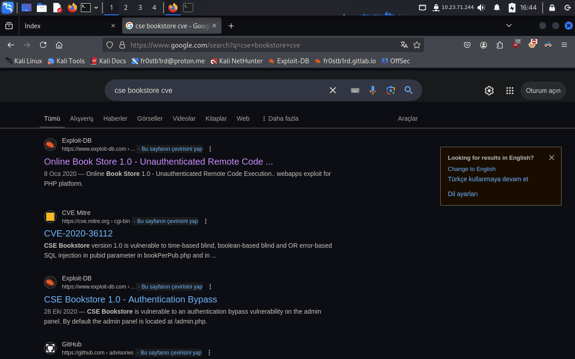Open the CVE-2020-36112 result link
Image resolution: width=575 pixels, height=359 pixels.
tap(78, 233)
